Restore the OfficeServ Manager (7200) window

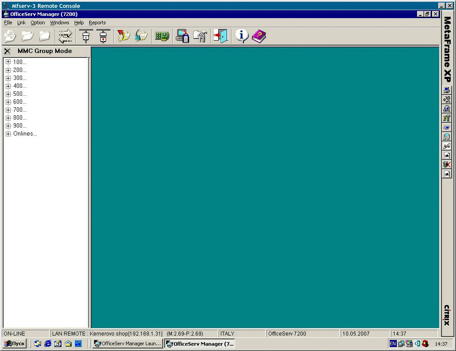coord(427,14)
